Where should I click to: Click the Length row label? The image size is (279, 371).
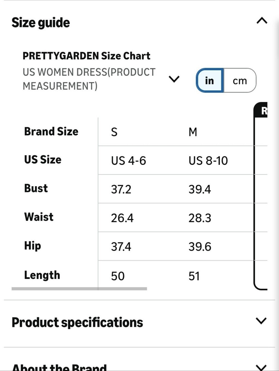tap(42, 275)
